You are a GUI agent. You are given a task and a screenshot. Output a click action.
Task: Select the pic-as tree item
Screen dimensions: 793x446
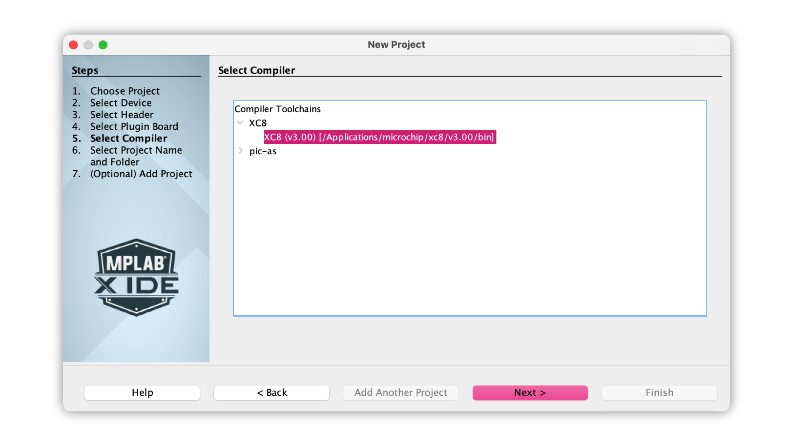(263, 151)
